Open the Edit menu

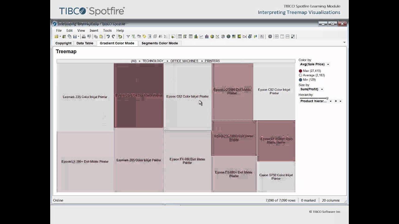pyautogui.click(x=70, y=30)
